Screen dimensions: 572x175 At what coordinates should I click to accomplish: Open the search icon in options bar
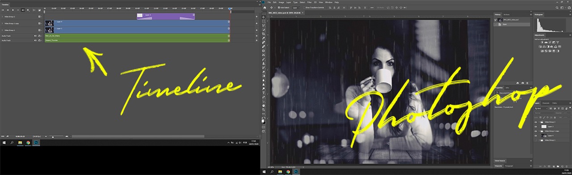pyautogui.click(x=557, y=8)
